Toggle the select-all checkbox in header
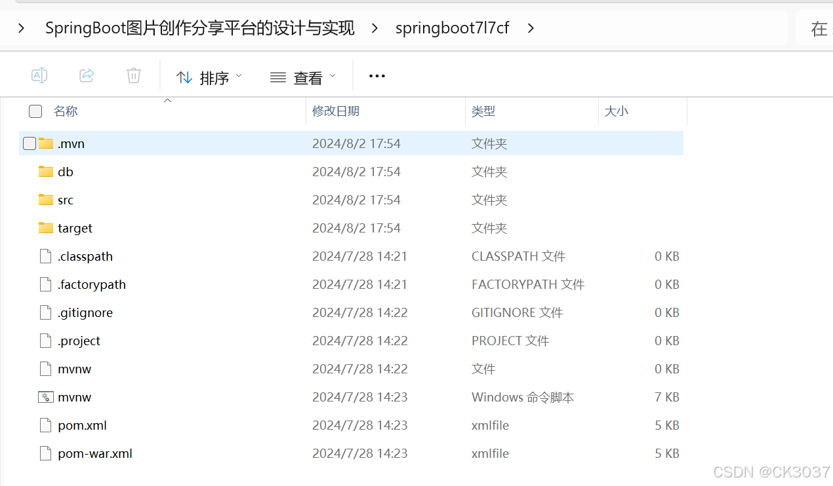 pos(35,111)
